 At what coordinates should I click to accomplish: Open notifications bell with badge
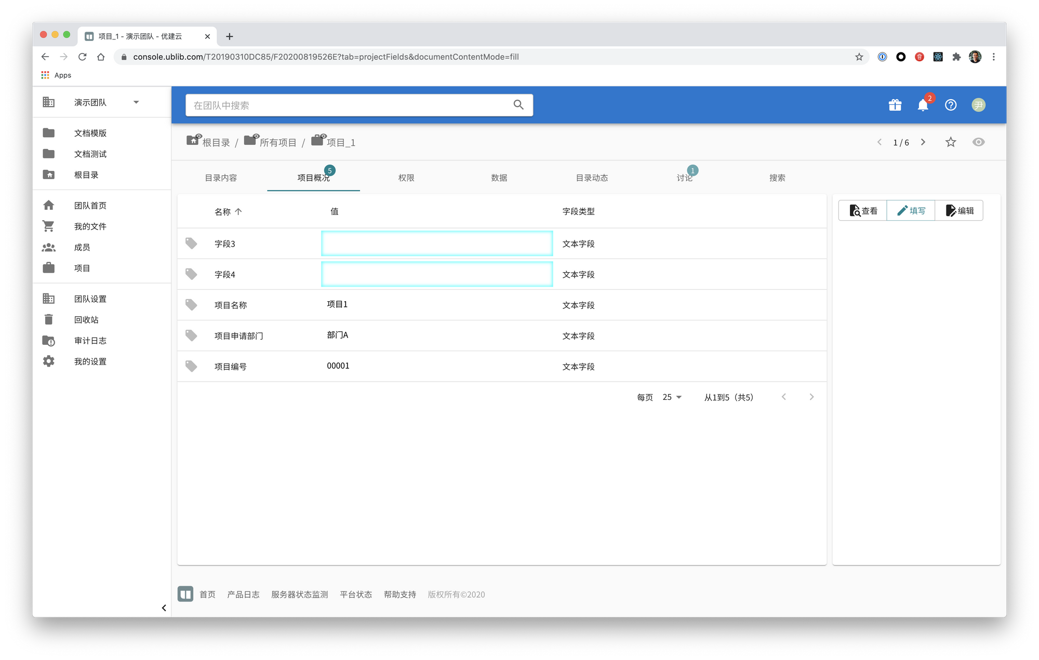(x=923, y=105)
